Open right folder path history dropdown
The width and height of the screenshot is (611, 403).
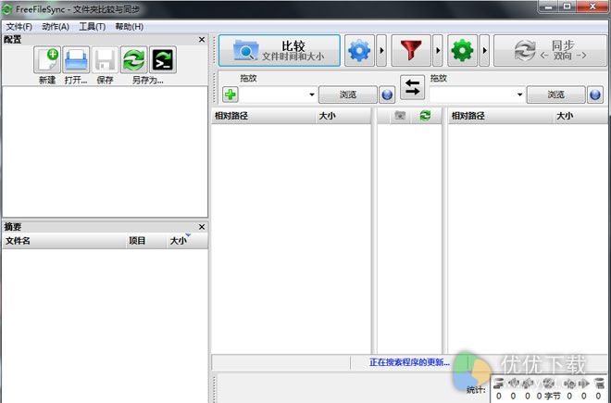[519, 94]
